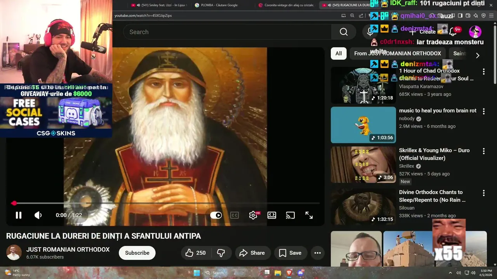This screenshot has height=279, width=497.
Task: Open the Windows Start button
Action: [x=197, y=273]
